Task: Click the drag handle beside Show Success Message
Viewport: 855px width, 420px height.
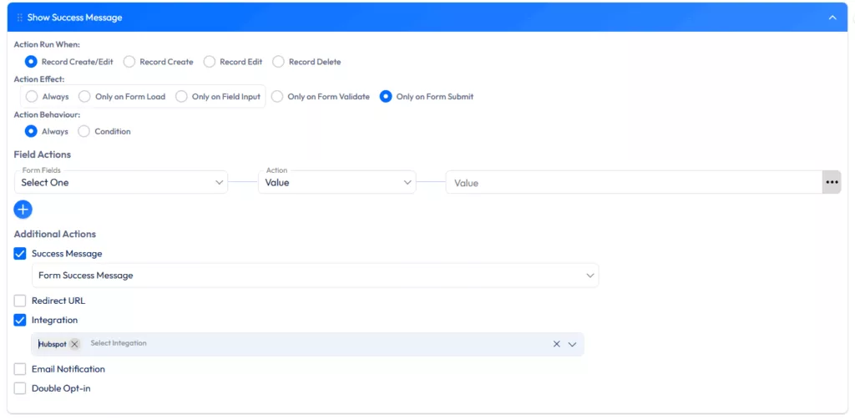Action: coord(20,18)
